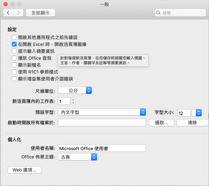The image size is (209, 186).
Task: Click the 個人化 section heading
Action: pos(15,139)
